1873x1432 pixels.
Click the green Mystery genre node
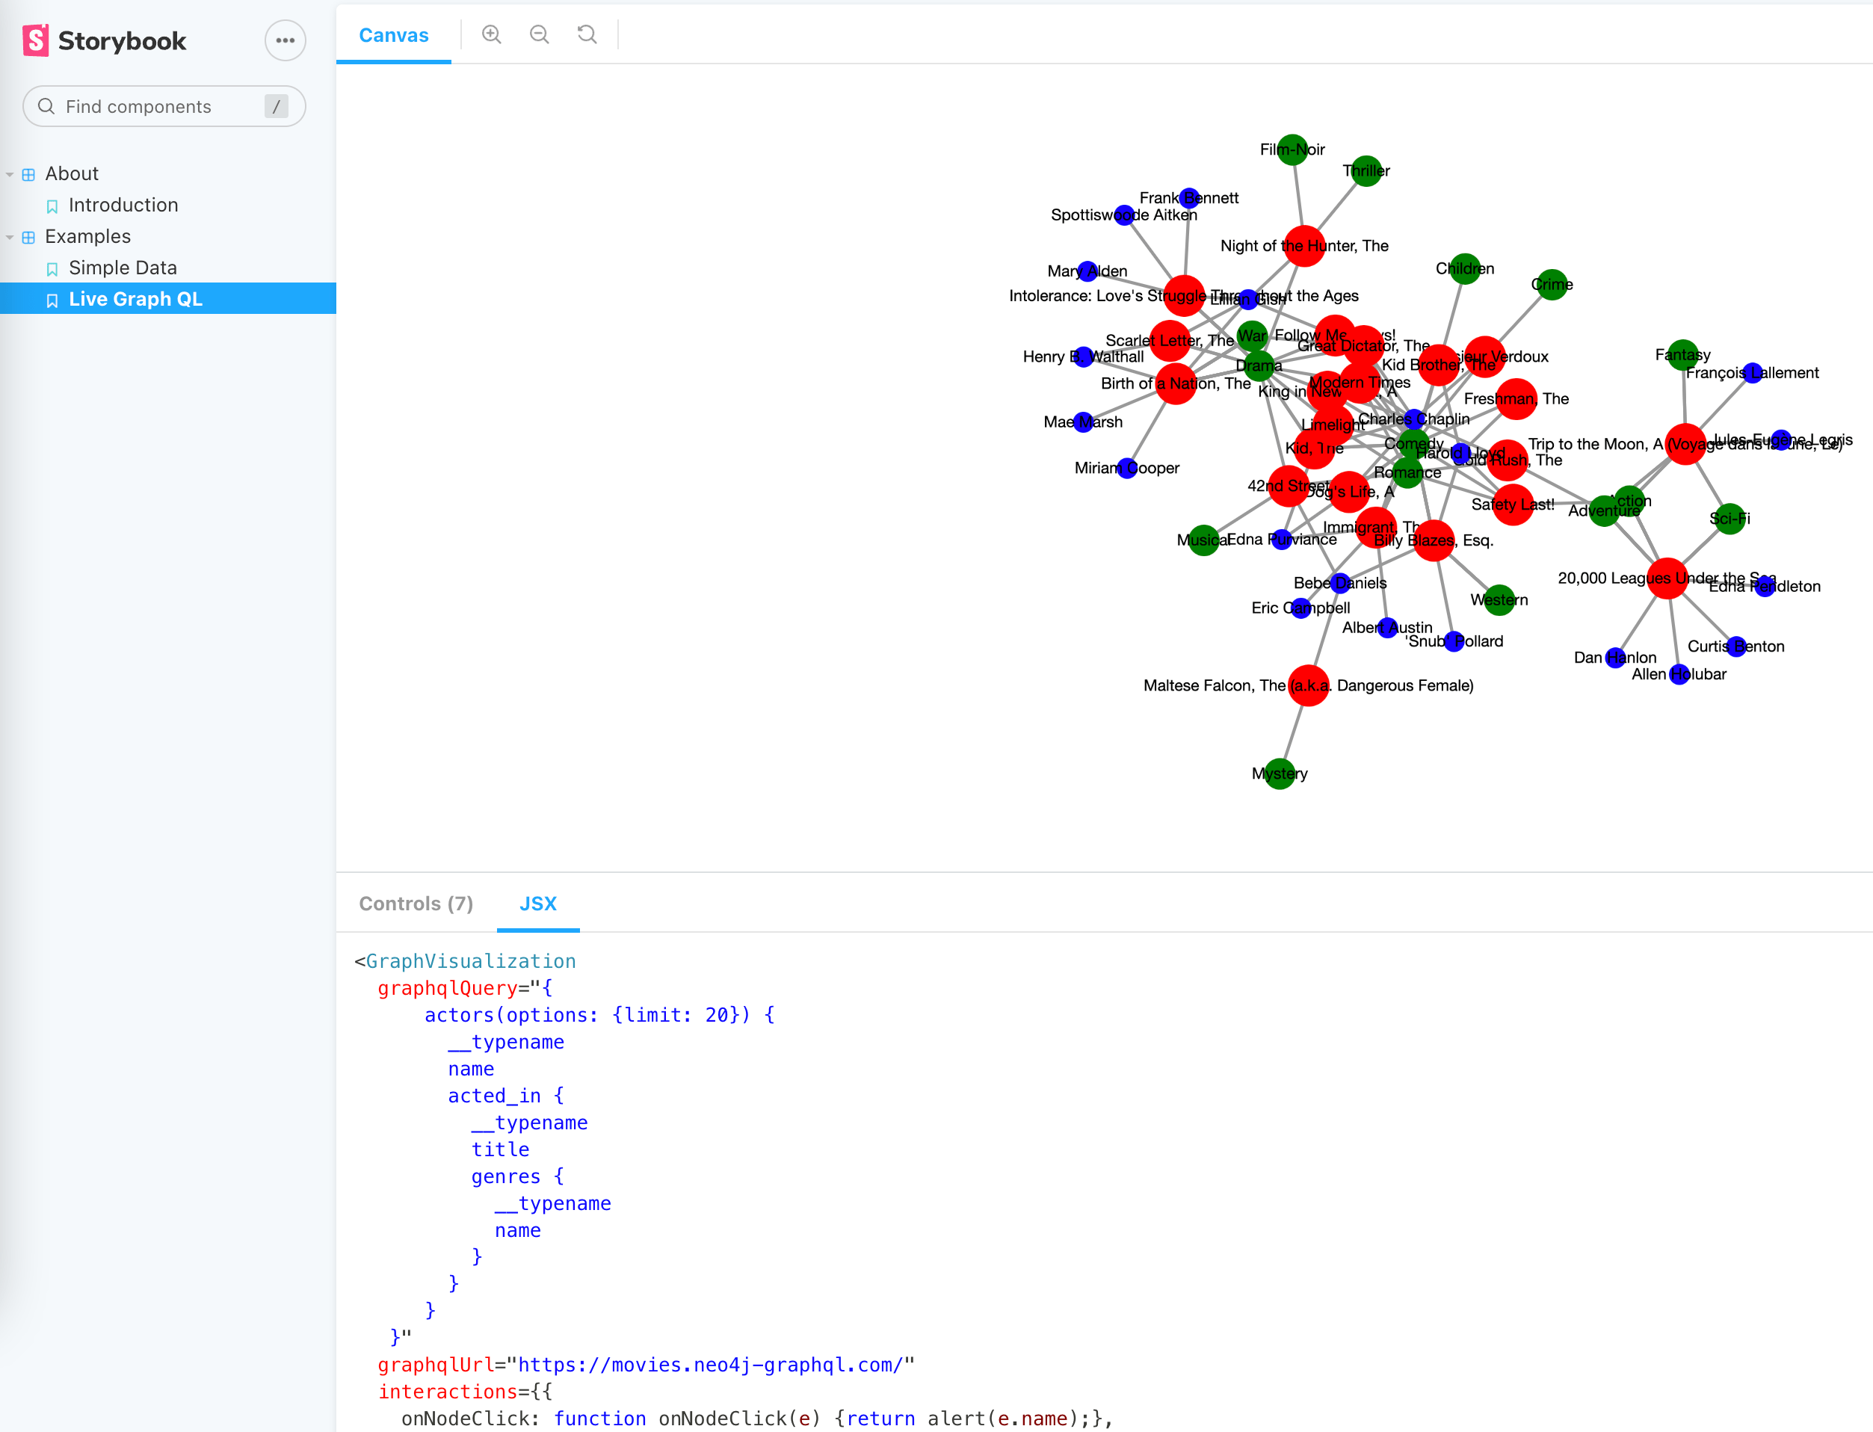[x=1279, y=773]
